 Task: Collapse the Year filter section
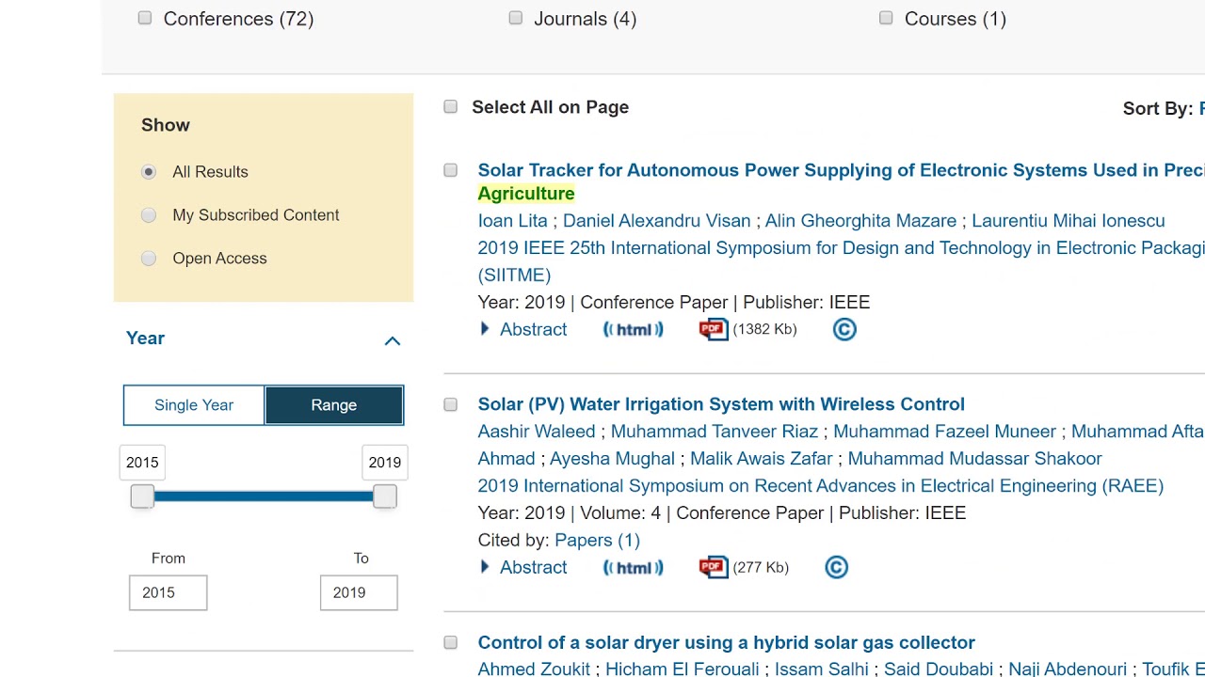click(x=393, y=340)
